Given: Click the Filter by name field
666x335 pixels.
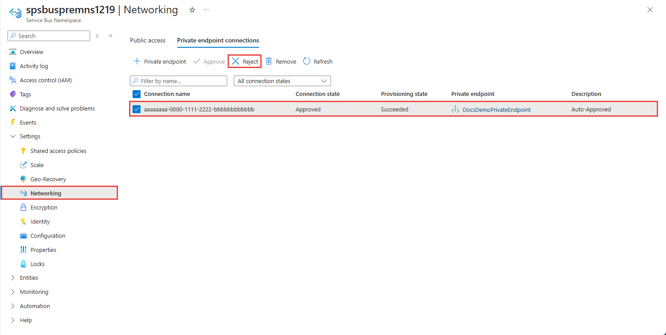Looking at the screenshot, I should click(179, 81).
